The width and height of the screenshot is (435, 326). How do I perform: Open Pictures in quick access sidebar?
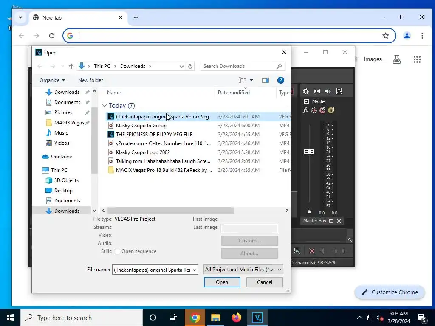click(x=63, y=112)
